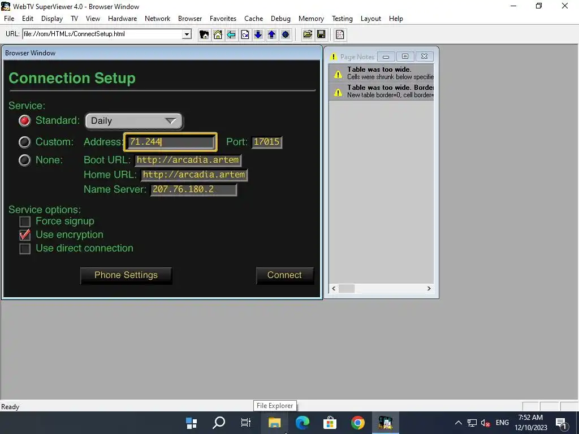The width and height of the screenshot is (579, 434).
Task: Click the floppy disk save icon
Action: click(x=321, y=34)
